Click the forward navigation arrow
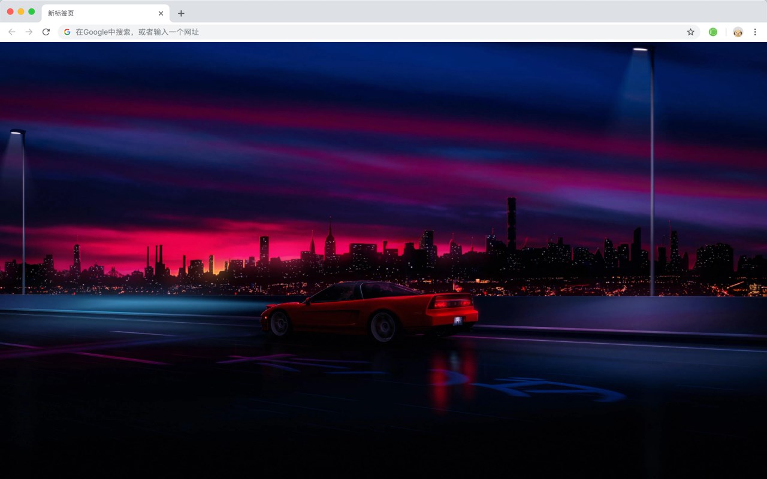The height and width of the screenshot is (479, 767). (29, 32)
